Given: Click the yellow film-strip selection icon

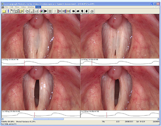Looking at the screenshot, I should click(68, 11).
